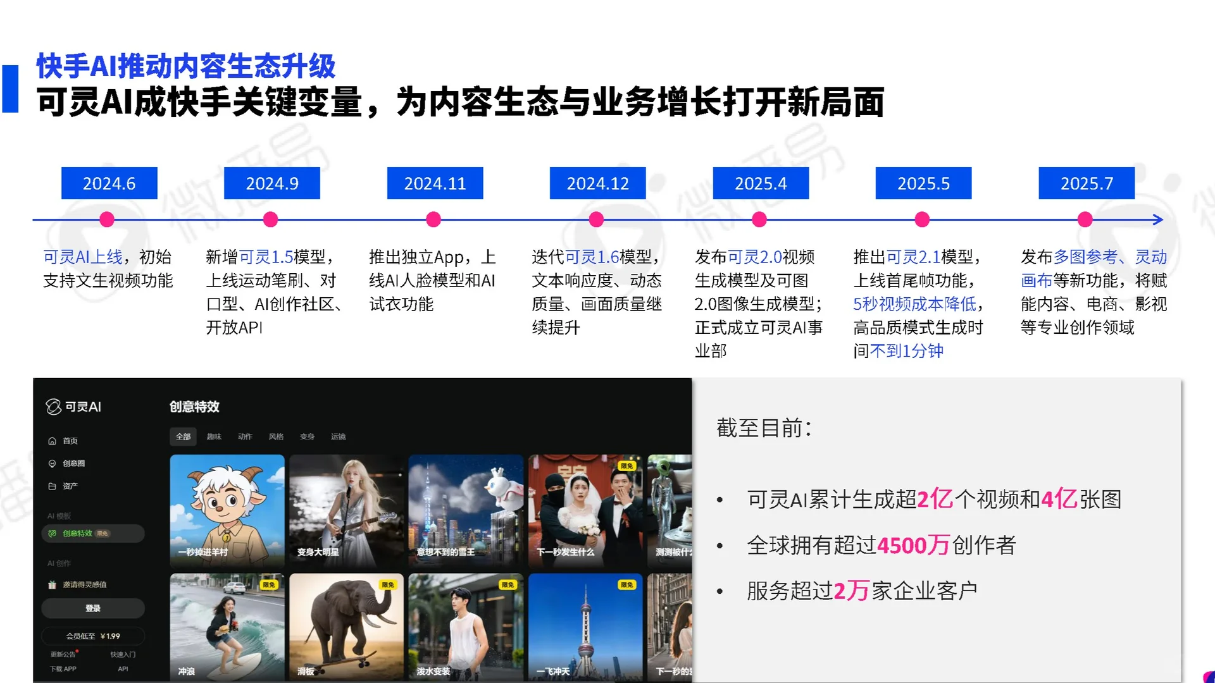The width and height of the screenshot is (1215, 683).
Task: Open the 泼水变装 effect thumbnail
Action: pos(466,627)
